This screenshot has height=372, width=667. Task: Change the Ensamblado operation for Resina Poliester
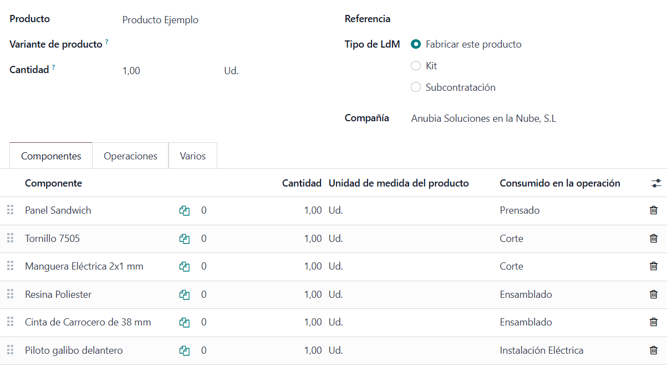tap(526, 294)
